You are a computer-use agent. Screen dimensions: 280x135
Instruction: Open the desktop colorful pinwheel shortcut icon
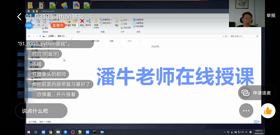76,5
